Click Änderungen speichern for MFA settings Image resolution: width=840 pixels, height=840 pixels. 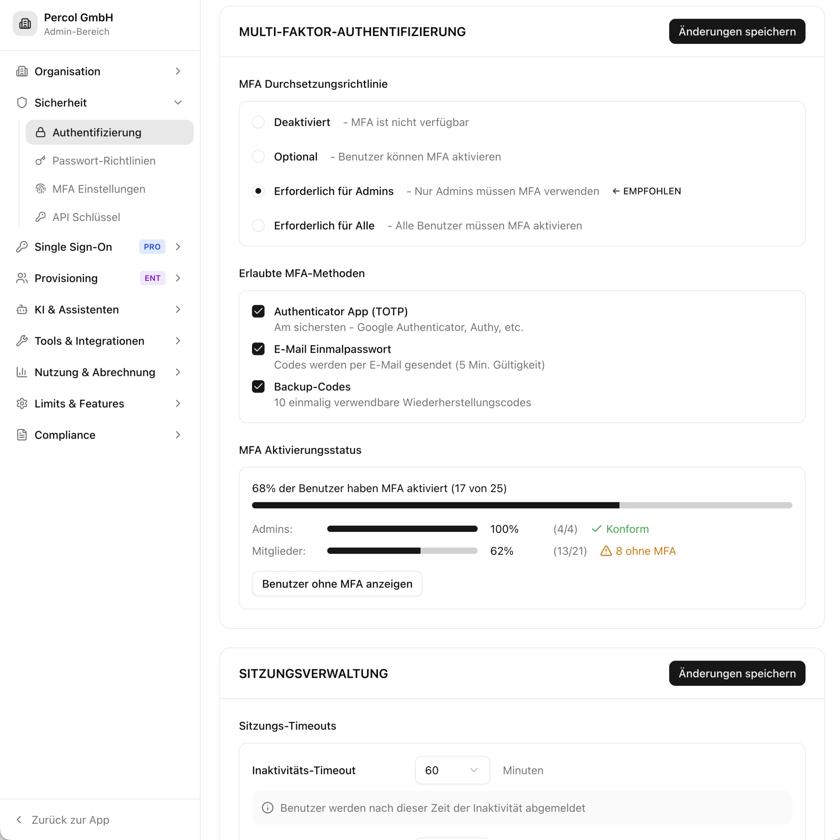pyautogui.click(x=737, y=31)
